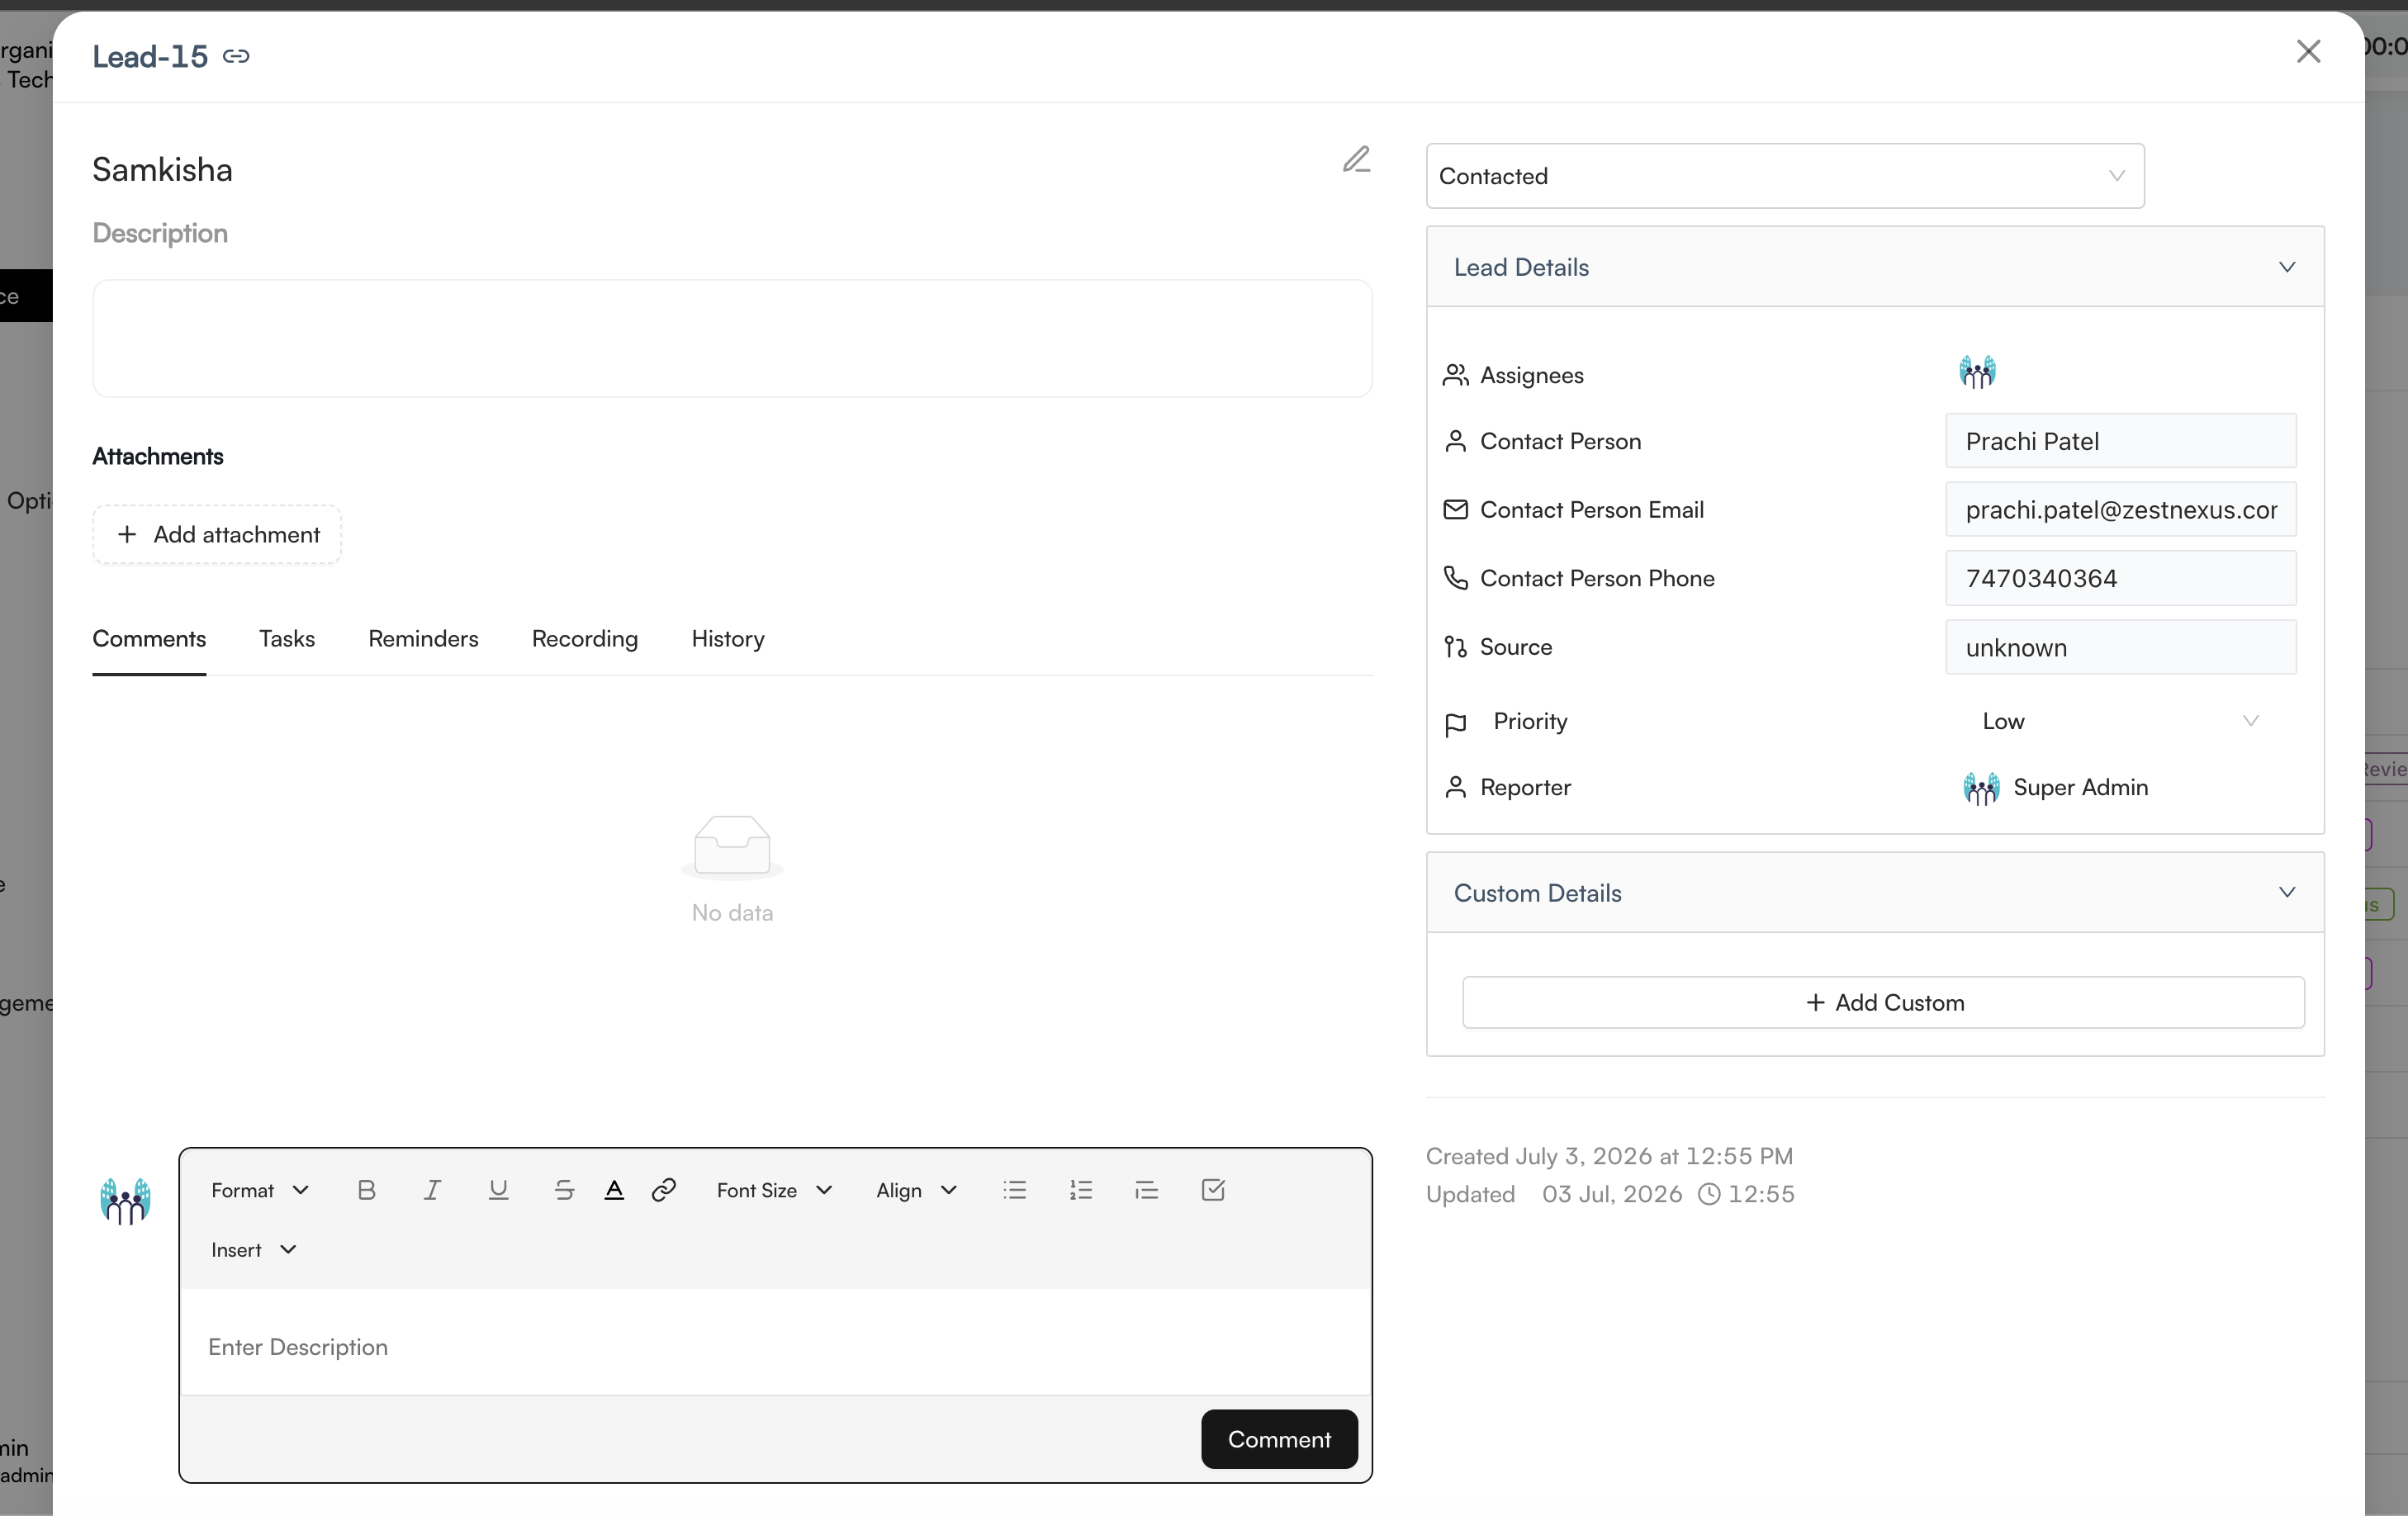2408x1516 pixels.
Task: Click the Assignees avatar icon
Action: (x=1977, y=372)
